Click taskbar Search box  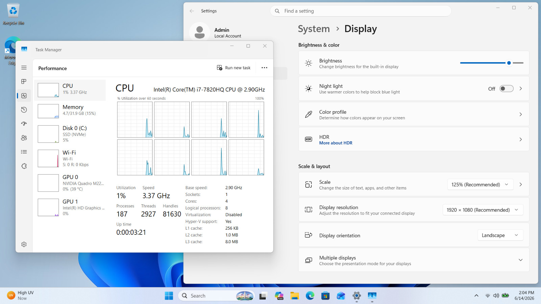point(216,296)
